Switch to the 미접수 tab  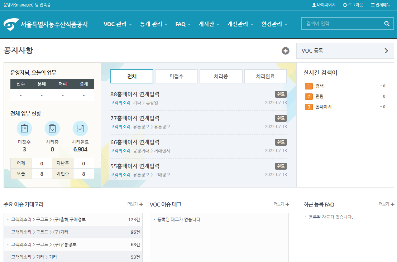(176, 76)
